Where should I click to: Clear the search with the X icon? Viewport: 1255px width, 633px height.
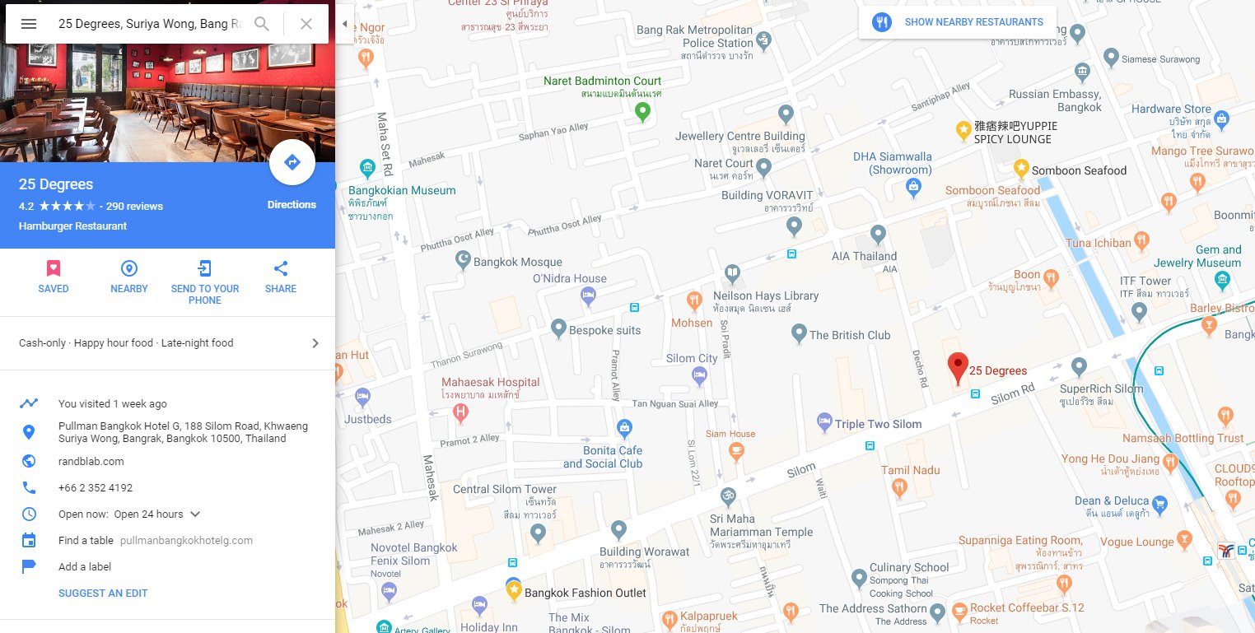306,24
